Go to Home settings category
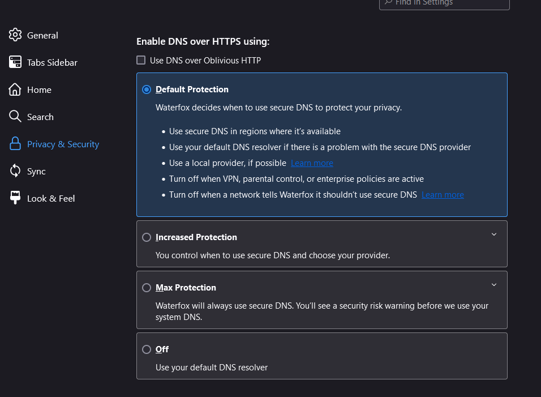Image resolution: width=541 pixels, height=397 pixels. 40,89
